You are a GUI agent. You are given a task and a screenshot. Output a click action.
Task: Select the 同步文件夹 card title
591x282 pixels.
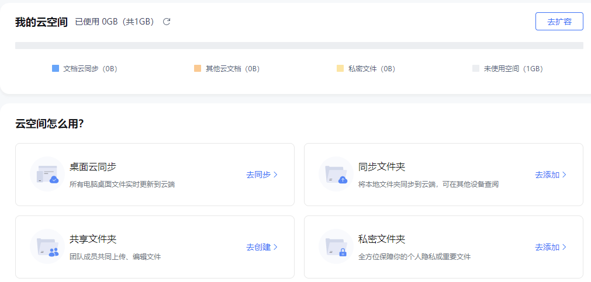pyautogui.click(x=382, y=167)
